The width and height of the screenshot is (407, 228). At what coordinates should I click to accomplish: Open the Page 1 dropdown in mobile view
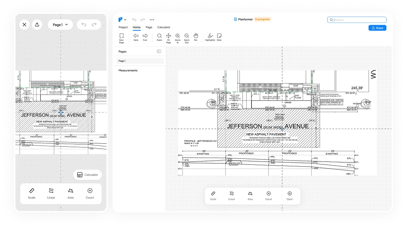[60, 25]
